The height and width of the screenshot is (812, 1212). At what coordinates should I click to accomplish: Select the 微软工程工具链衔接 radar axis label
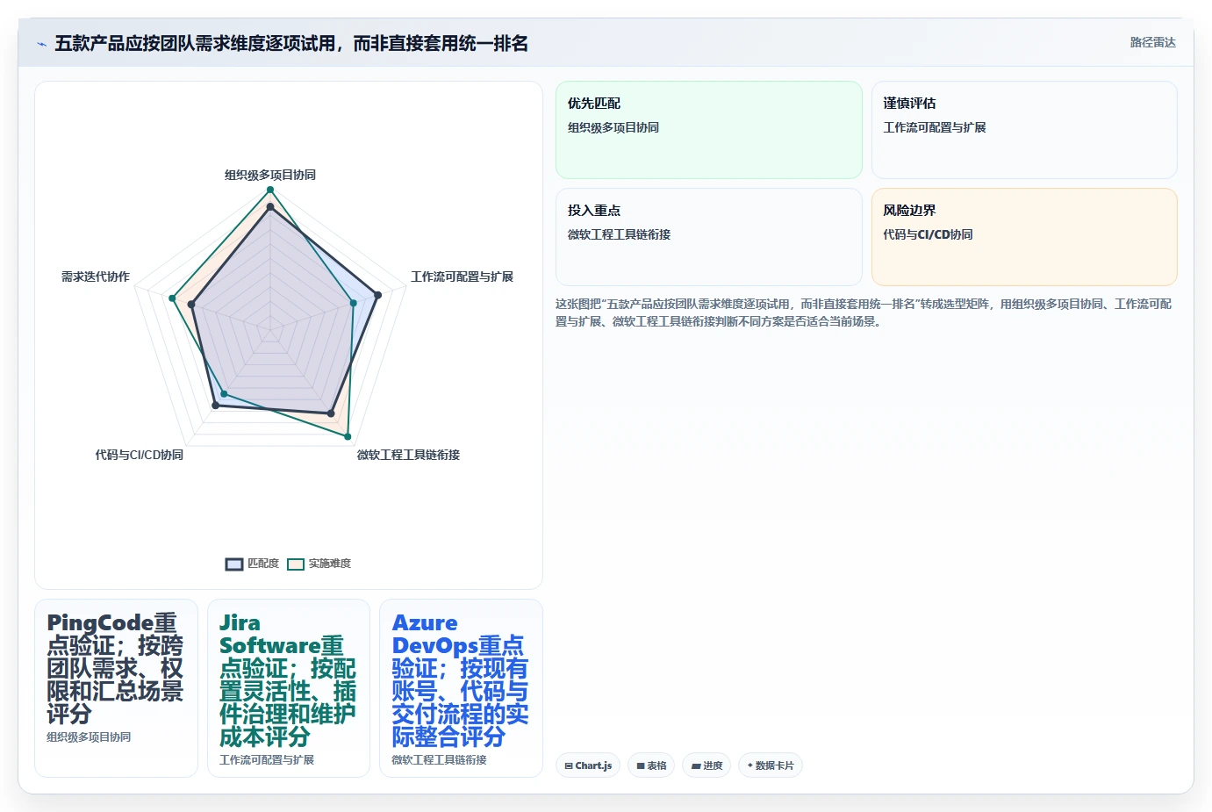pos(408,455)
